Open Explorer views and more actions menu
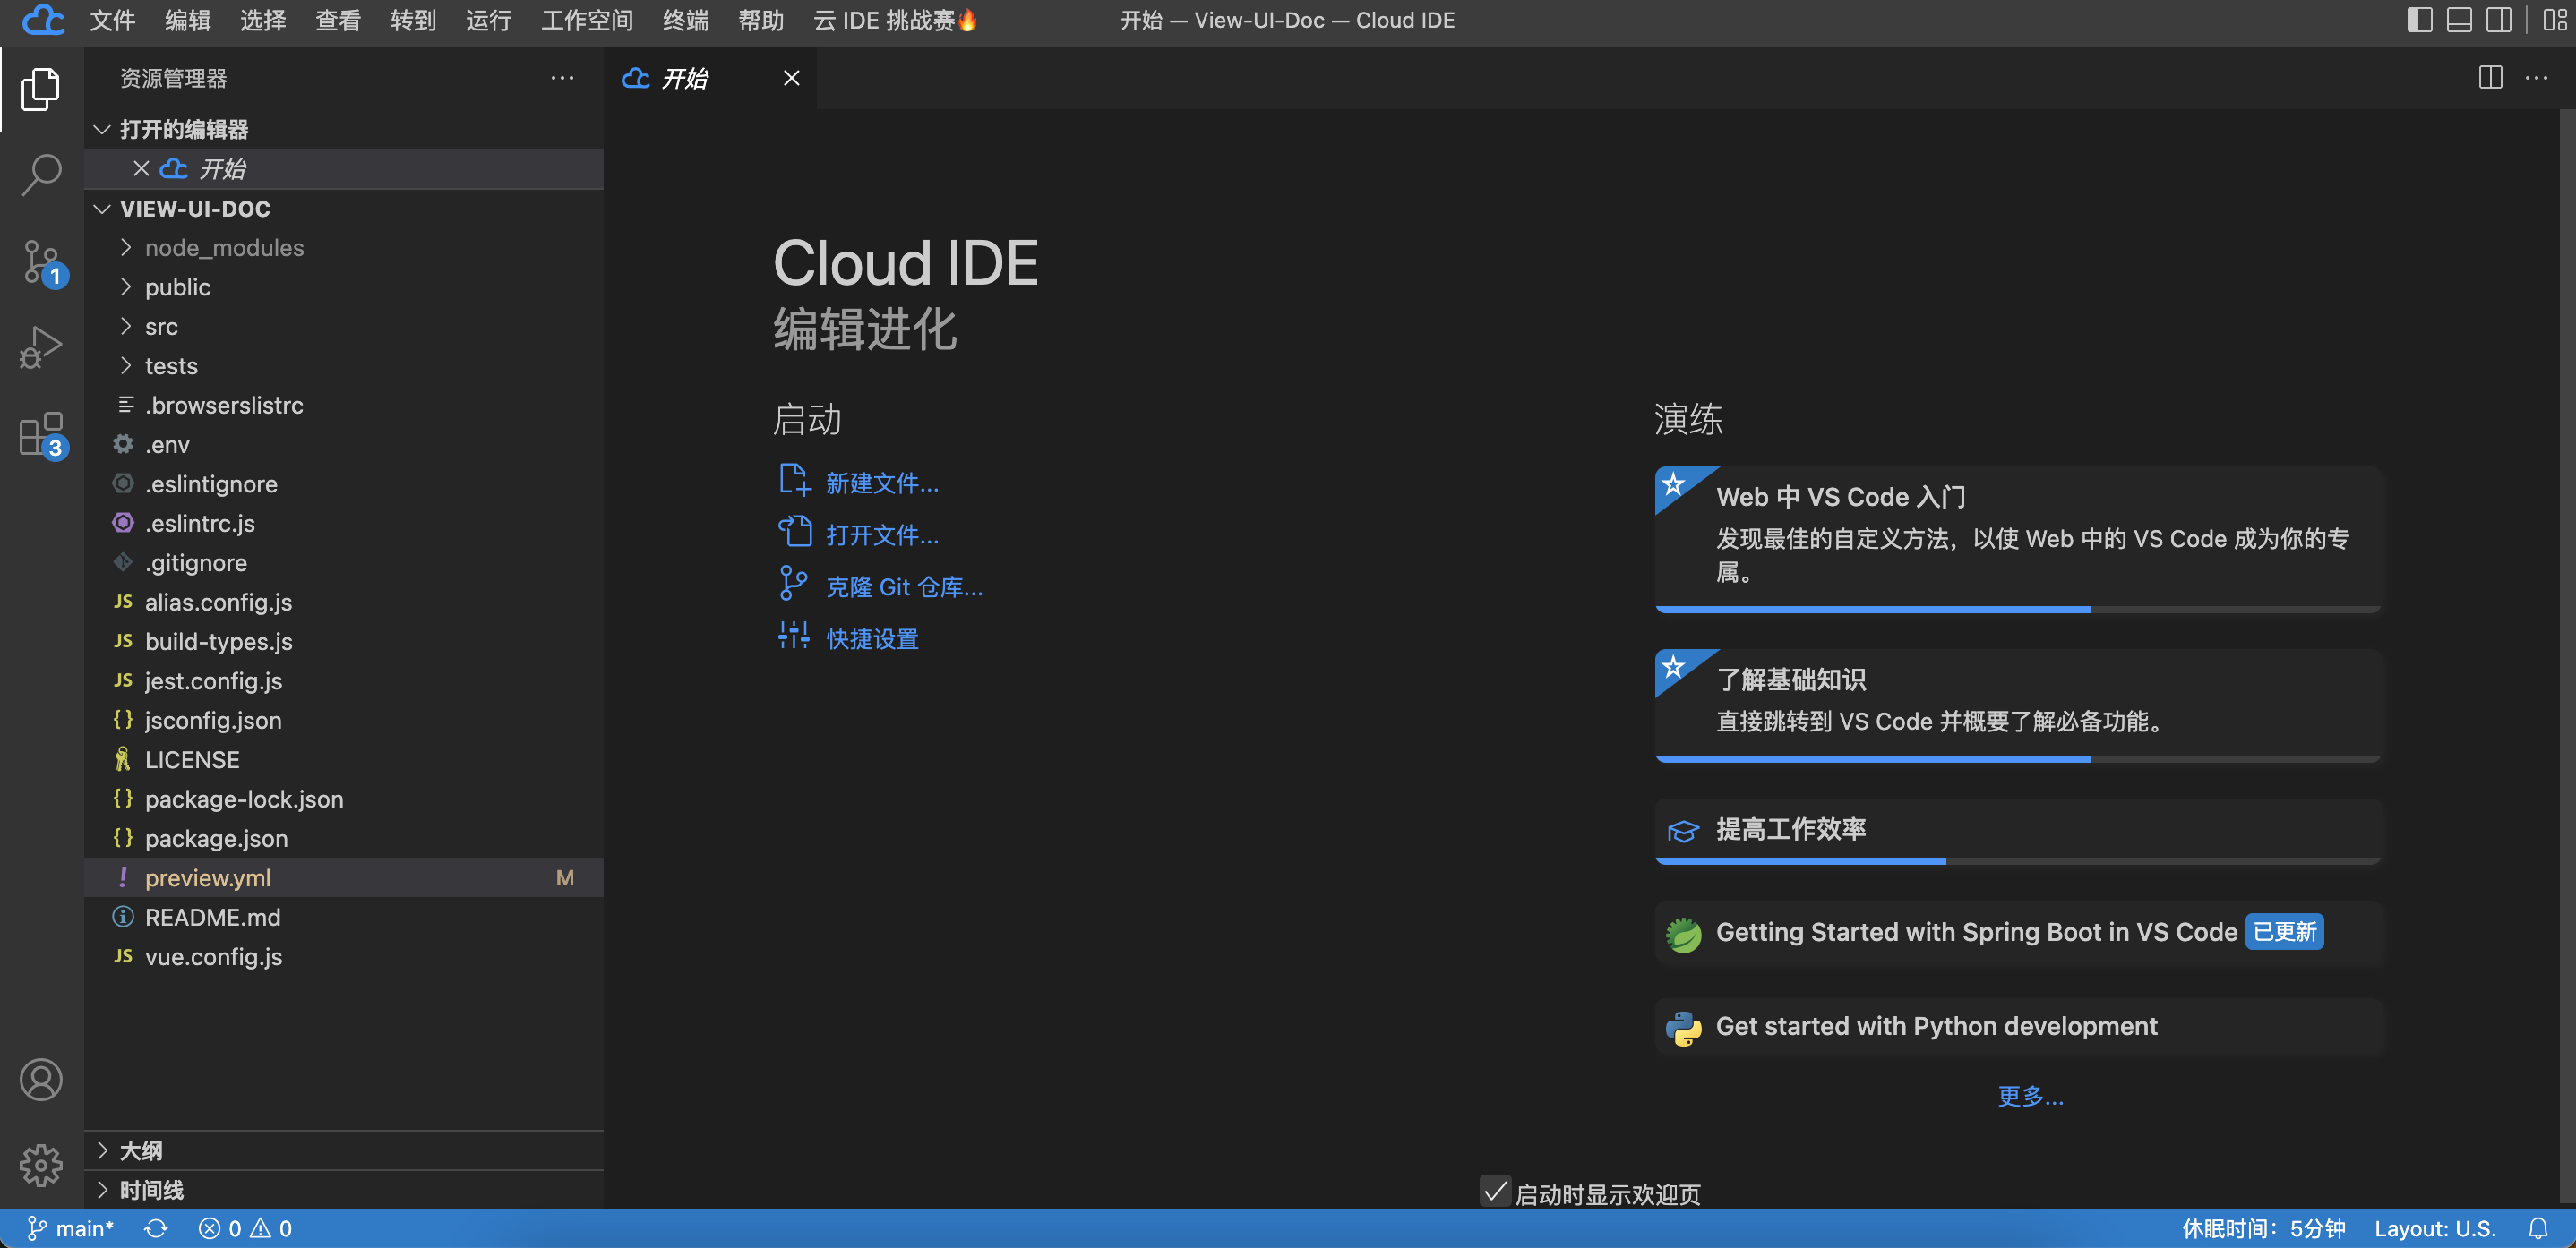The height and width of the screenshot is (1248, 2576). [x=562, y=78]
